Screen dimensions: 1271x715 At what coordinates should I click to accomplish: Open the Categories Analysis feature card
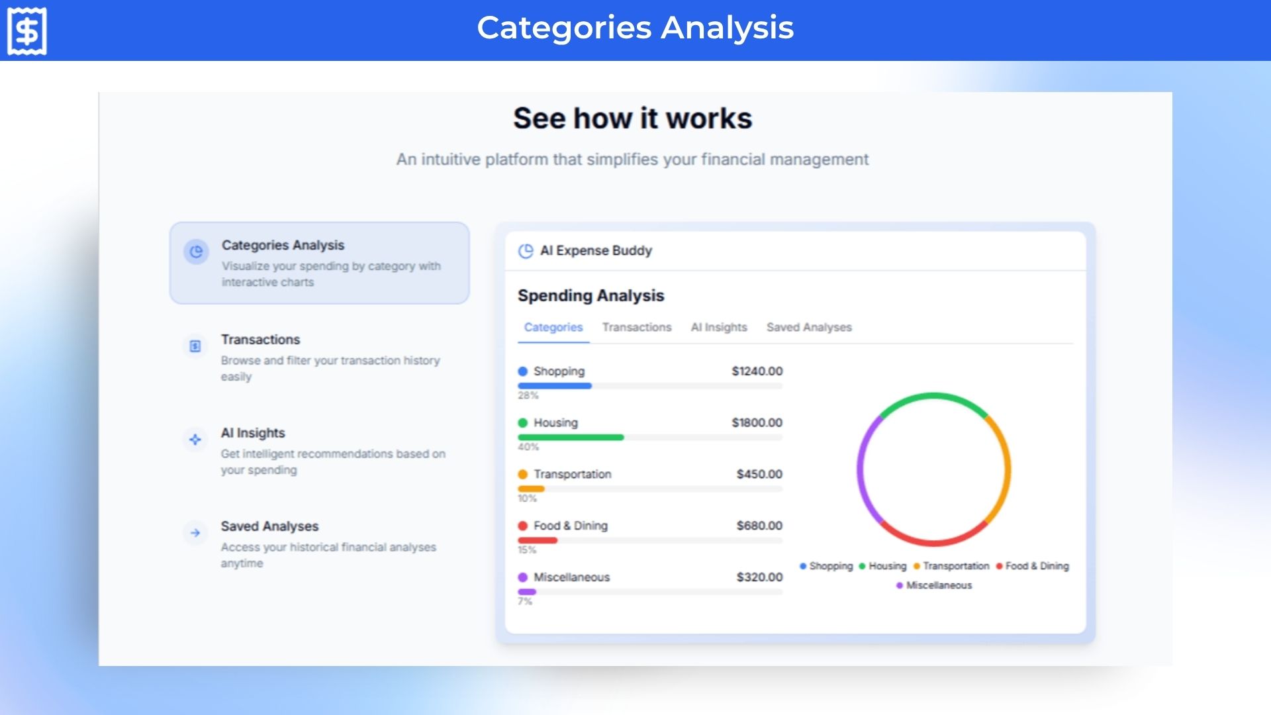[x=320, y=263]
